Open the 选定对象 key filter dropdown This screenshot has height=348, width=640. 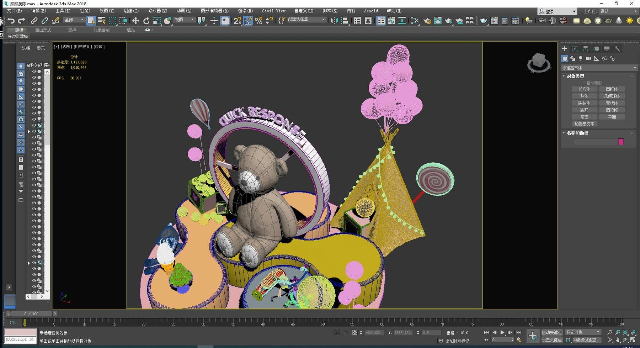coord(583,332)
